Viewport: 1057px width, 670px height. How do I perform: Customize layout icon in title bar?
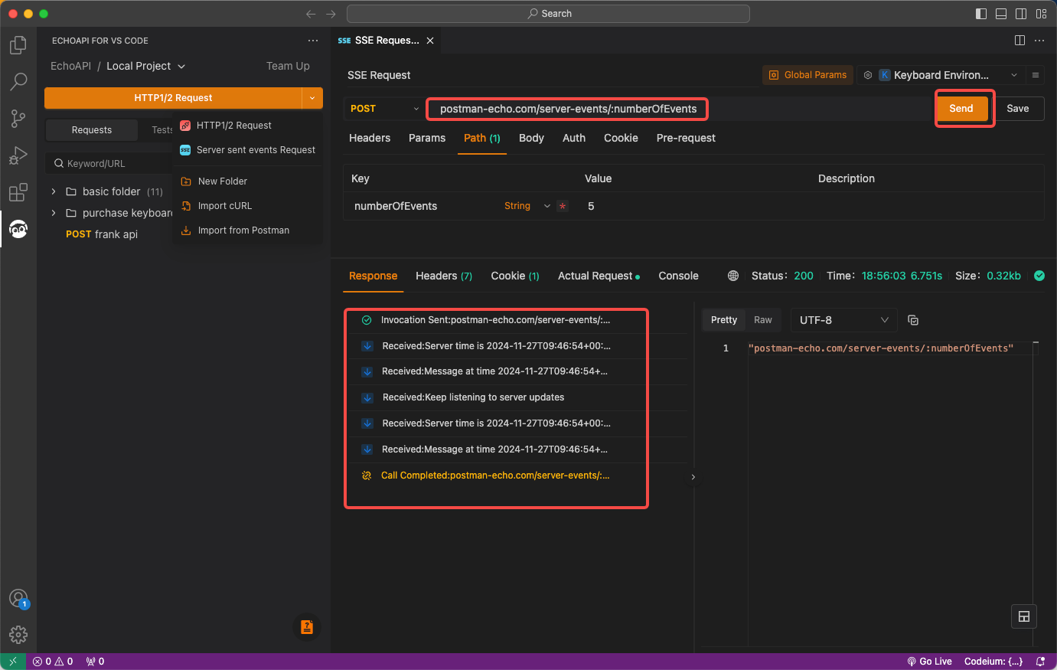(1041, 14)
